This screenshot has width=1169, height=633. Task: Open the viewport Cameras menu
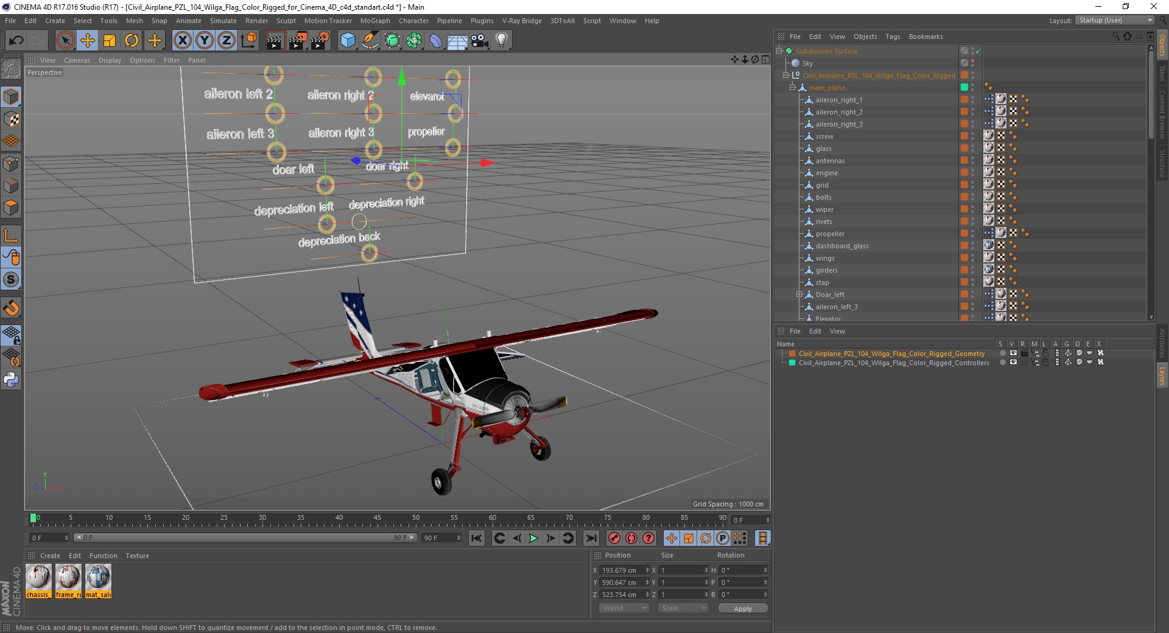coord(77,60)
